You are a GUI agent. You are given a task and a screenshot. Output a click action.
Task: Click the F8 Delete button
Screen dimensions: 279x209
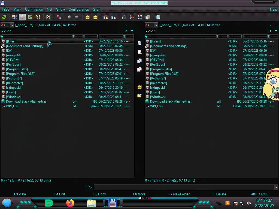click(x=219, y=194)
